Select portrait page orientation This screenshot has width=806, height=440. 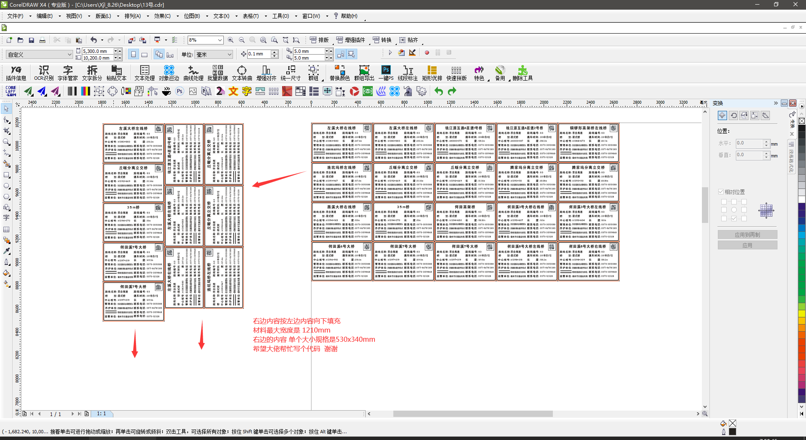click(x=133, y=54)
